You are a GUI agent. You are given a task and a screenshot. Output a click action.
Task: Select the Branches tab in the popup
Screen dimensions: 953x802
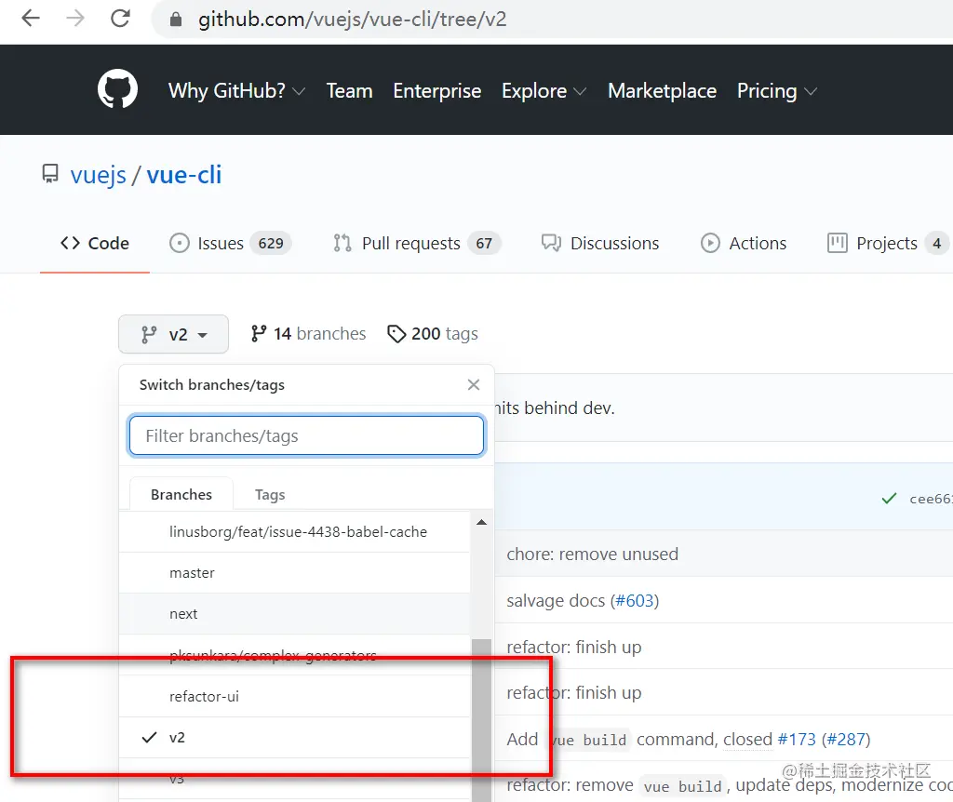click(x=181, y=494)
